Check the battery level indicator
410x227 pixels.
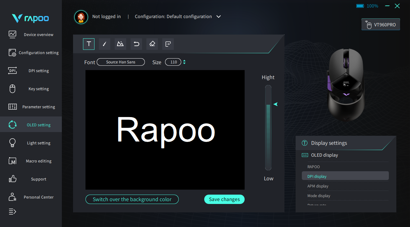(367, 6)
